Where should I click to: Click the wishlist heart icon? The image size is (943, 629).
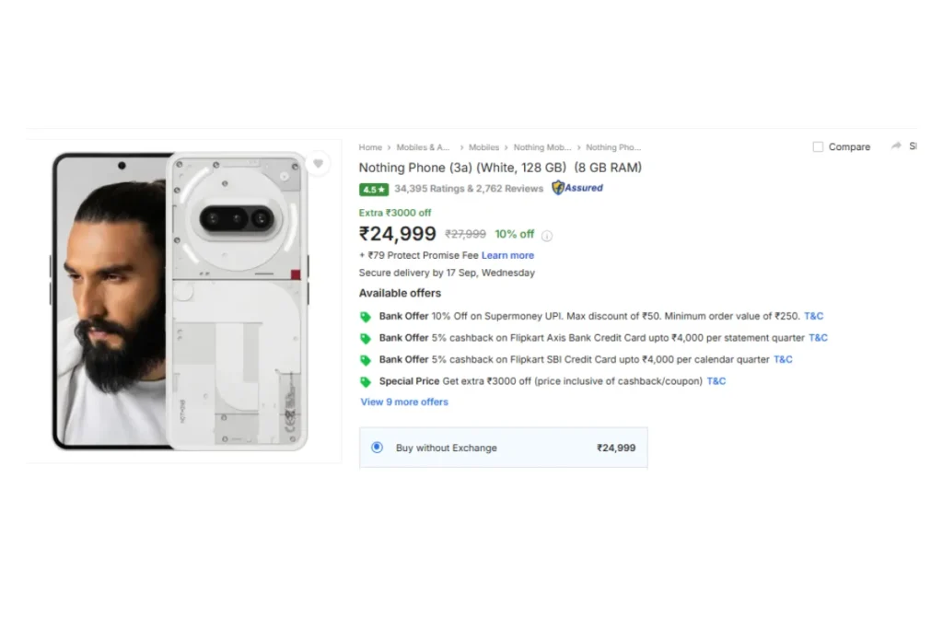pyautogui.click(x=318, y=164)
